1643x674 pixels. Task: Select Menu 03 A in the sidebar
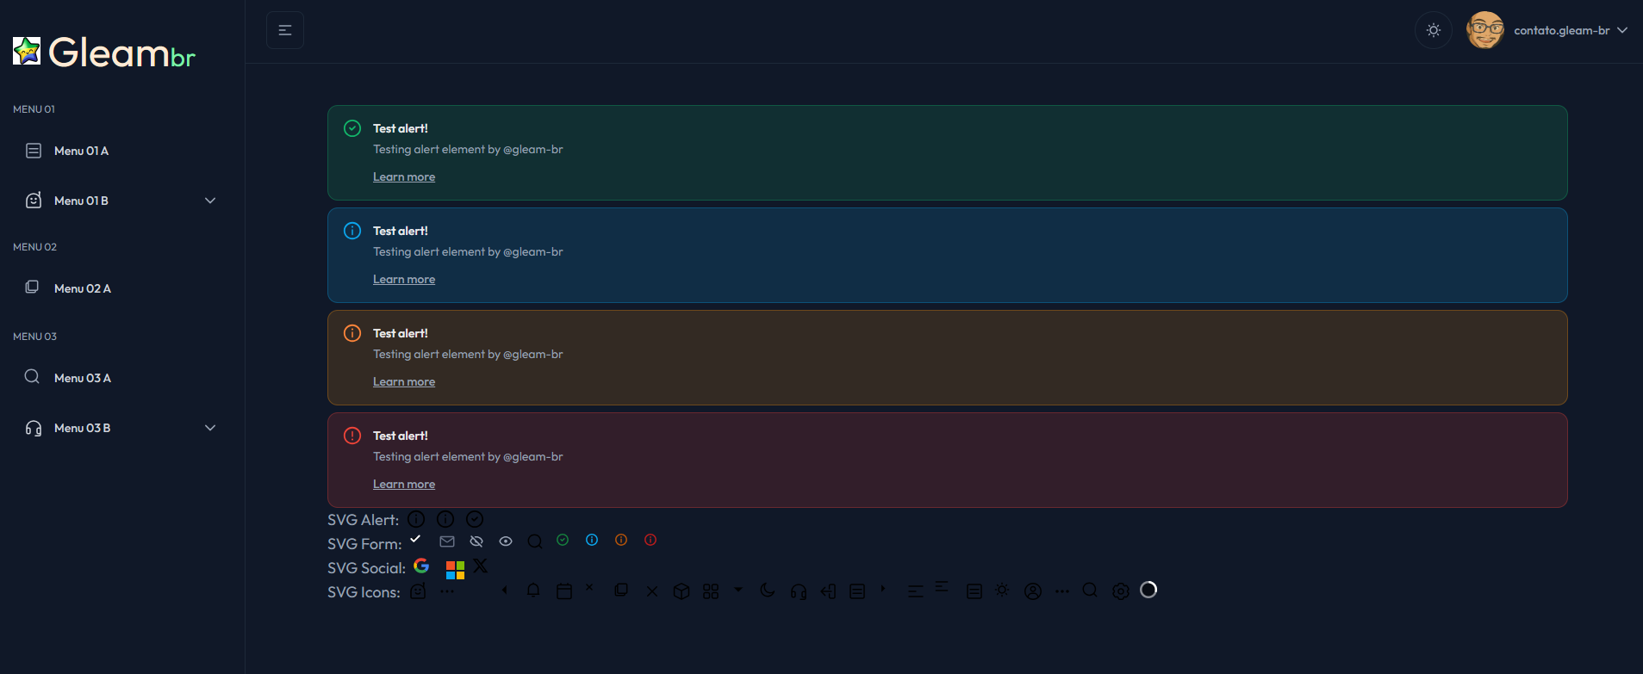click(x=82, y=378)
